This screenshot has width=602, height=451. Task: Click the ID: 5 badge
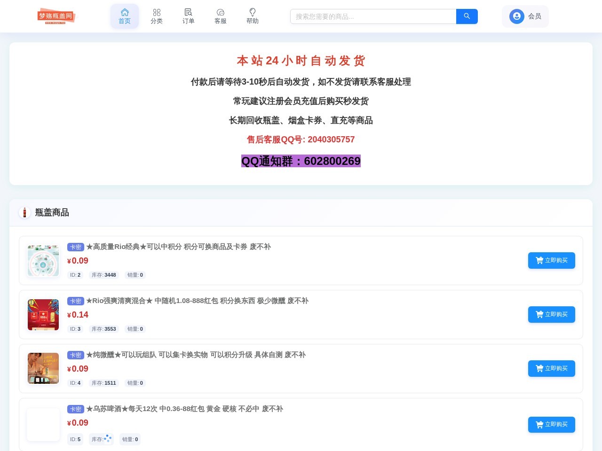click(x=75, y=439)
